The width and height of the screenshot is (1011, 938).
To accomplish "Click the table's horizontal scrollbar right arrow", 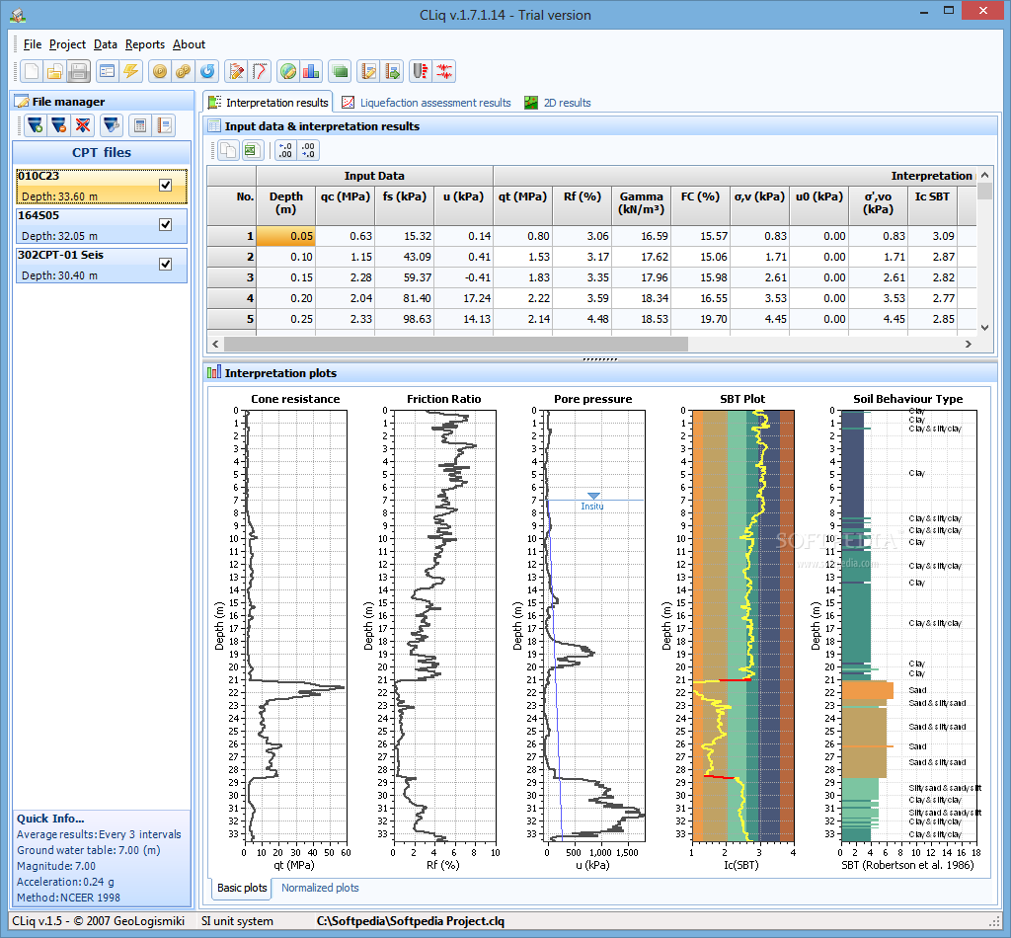I will coord(969,345).
